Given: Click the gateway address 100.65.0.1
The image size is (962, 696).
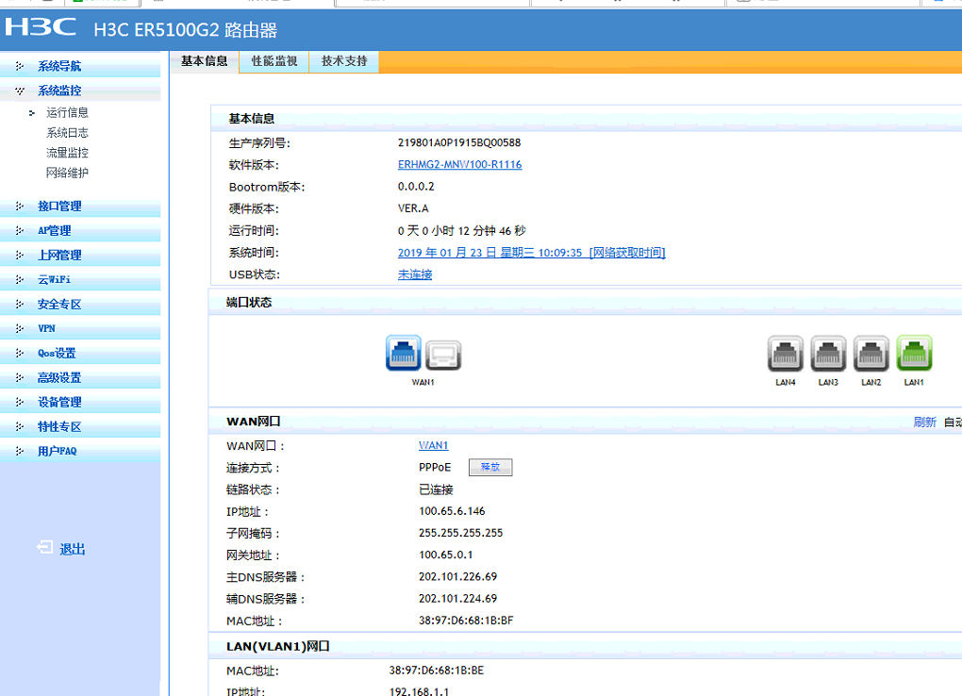Looking at the screenshot, I should point(445,555).
